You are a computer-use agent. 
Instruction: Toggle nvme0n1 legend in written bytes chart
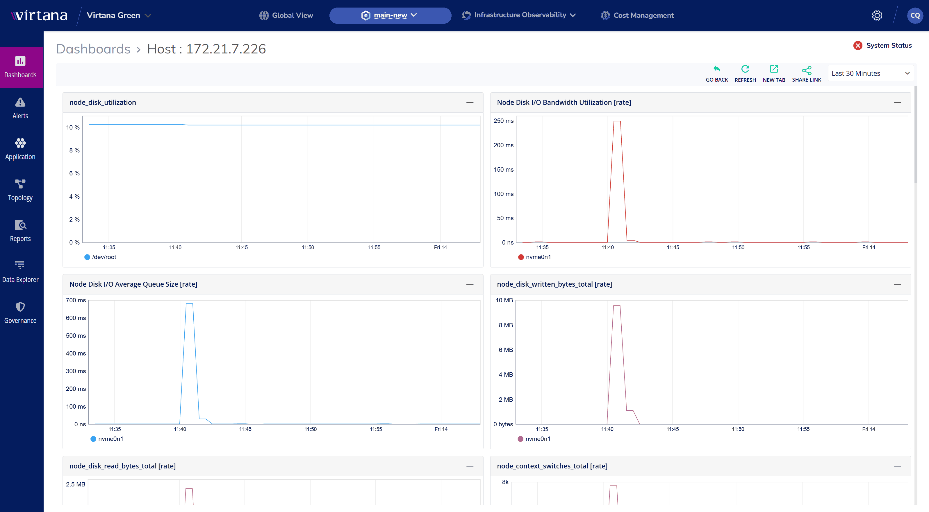534,439
